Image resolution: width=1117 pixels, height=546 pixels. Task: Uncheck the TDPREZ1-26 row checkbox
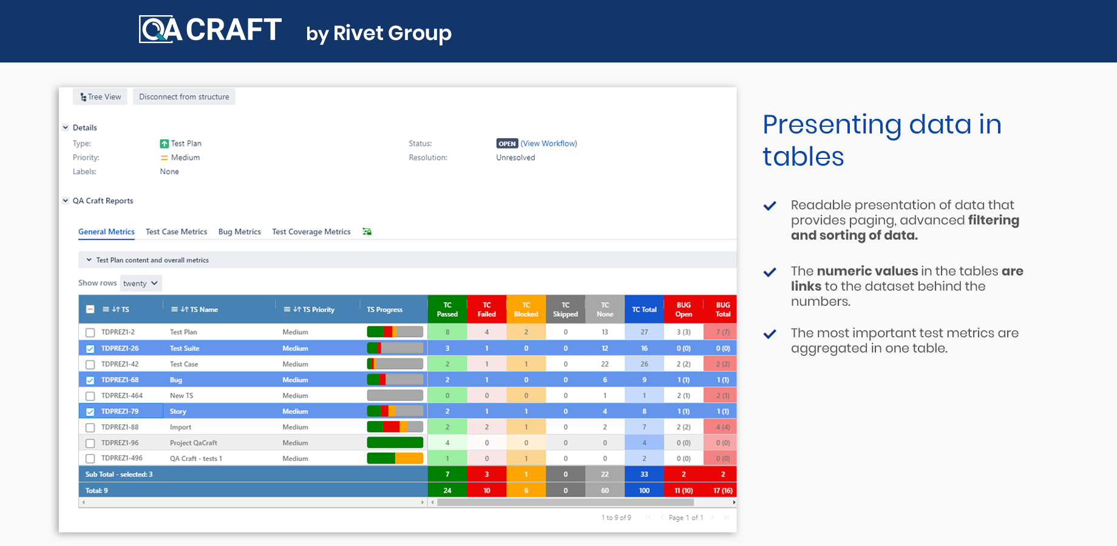pos(90,349)
